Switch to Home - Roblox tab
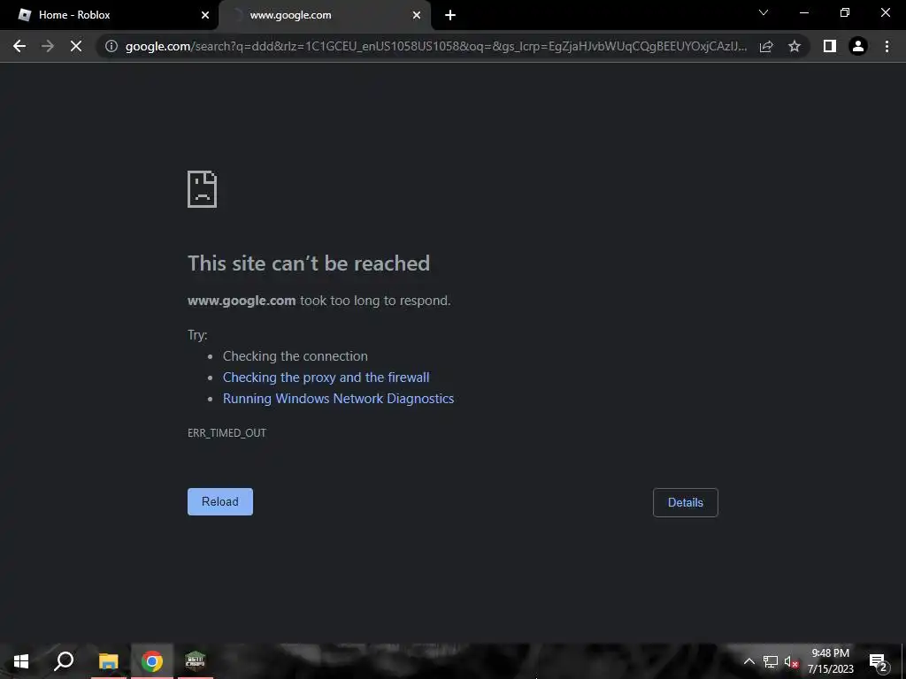The width and height of the screenshot is (906, 679). pos(110,15)
